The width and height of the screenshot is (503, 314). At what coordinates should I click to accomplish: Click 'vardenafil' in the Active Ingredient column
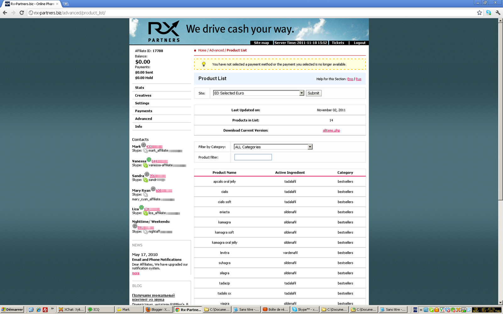tap(290, 253)
